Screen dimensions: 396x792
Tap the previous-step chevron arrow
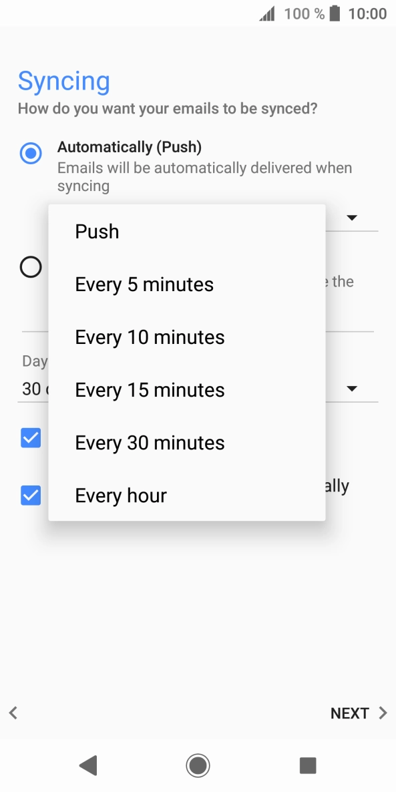click(x=13, y=713)
